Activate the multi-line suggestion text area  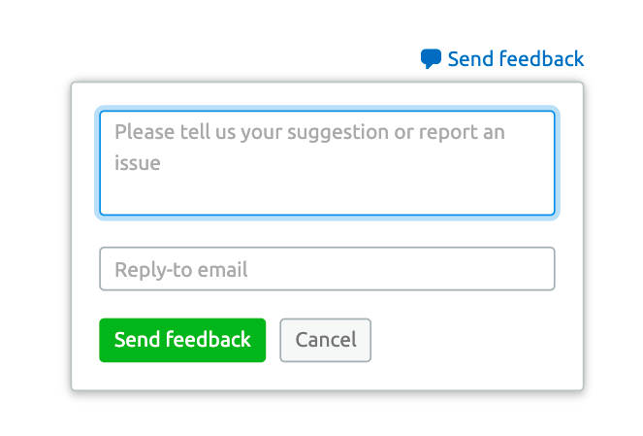(327, 163)
